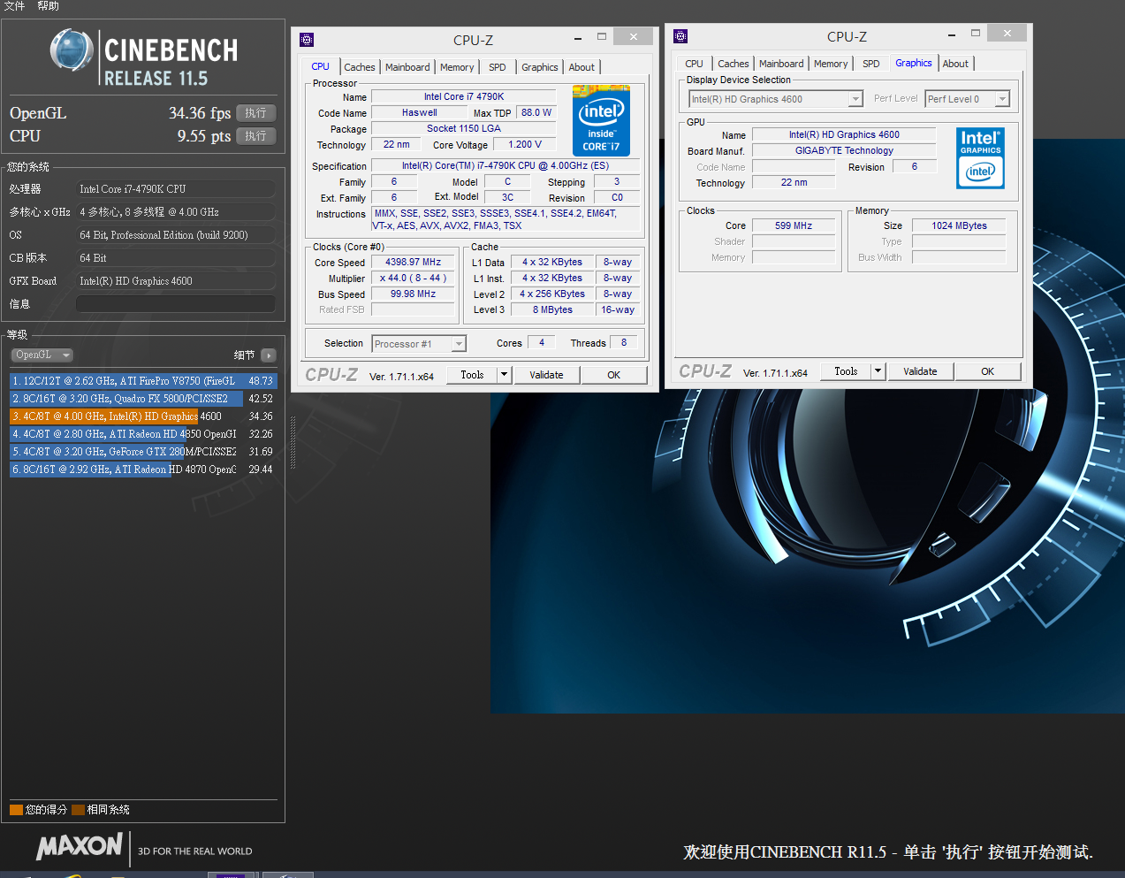Click the Intel Core i7 logo in CPU-Z

pyautogui.click(x=601, y=120)
